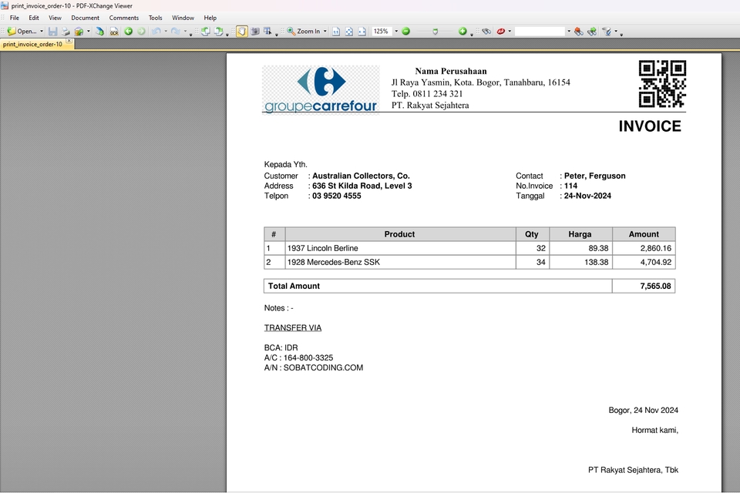This screenshot has width=740, height=493.
Task: Open the File menu
Action: pos(15,18)
